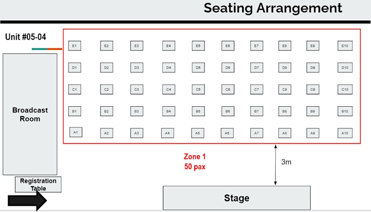Screen dimensions: 371x212
Task: Select seat D7 box
Action: (257, 68)
